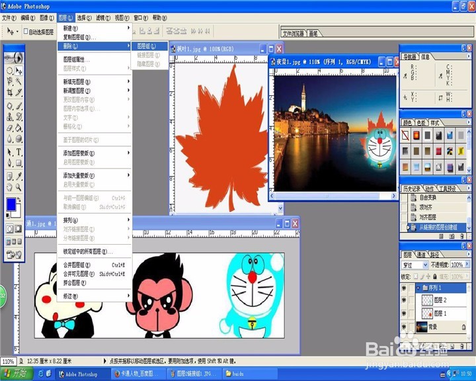Select the Elliptical Marquee tool
The height and width of the screenshot is (381, 476).
click(10, 71)
